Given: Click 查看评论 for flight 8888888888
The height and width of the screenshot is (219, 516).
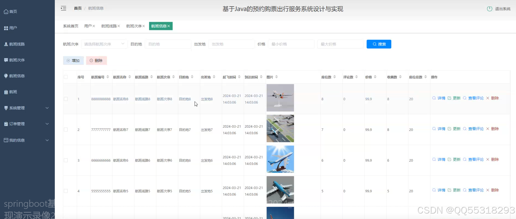Looking at the screenshot, I should click(x=473, y=98).
